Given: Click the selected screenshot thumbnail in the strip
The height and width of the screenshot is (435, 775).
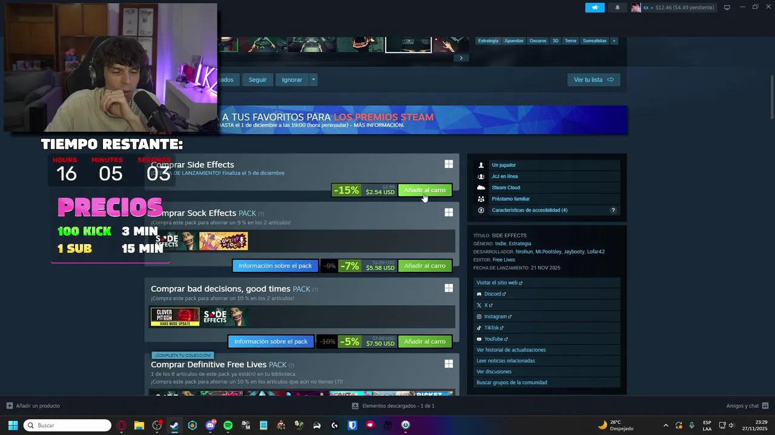Looking at the screenshot, I should pyautogui.click(x=409, y=45).
